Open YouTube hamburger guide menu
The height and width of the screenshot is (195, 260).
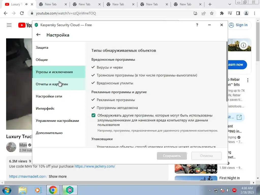pos(9,25)
